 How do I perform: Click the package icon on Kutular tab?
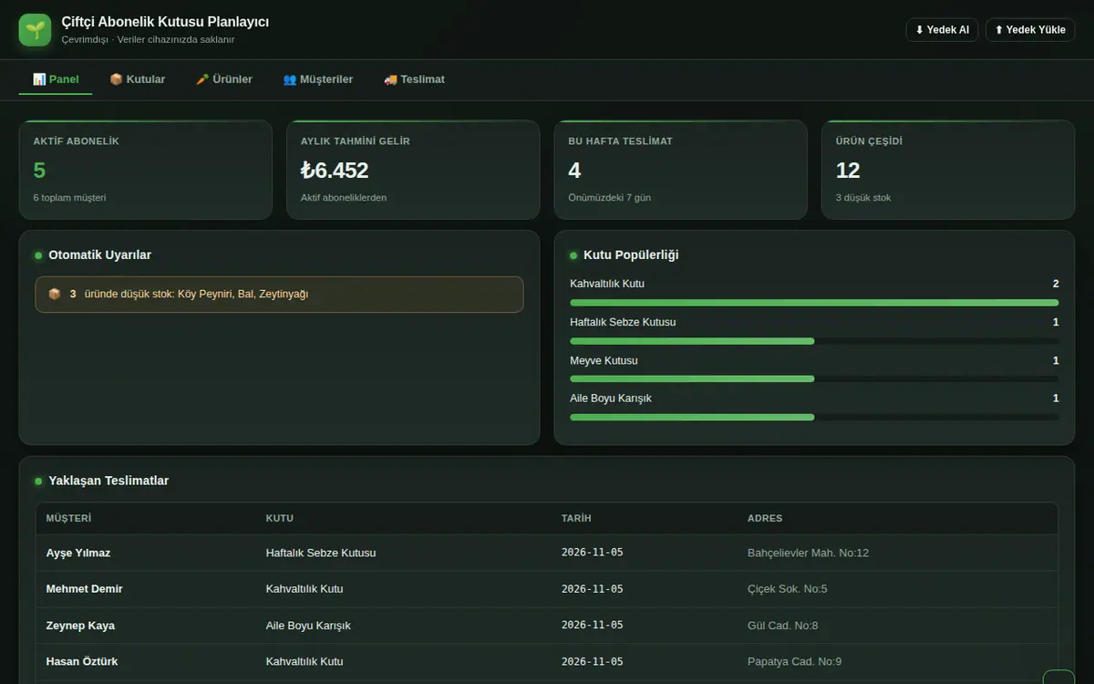116,79
